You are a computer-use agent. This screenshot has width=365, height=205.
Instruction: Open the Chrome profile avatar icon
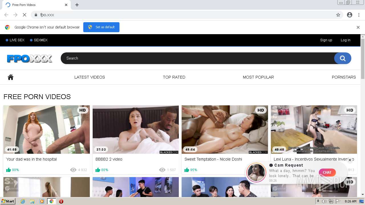[x=350, y=15]
